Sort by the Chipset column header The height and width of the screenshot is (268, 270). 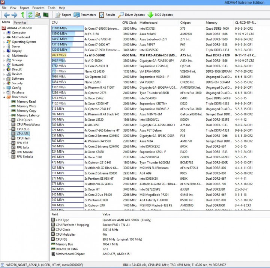191,23
